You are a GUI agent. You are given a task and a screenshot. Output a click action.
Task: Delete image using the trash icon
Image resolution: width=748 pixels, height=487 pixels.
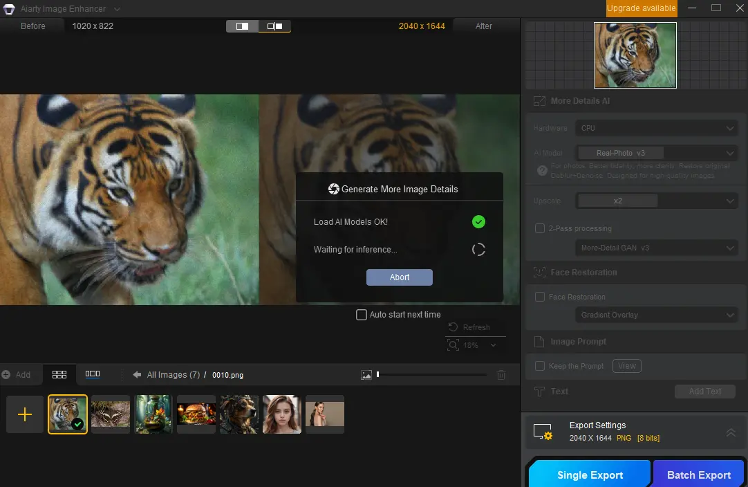[x=501, y=375]
